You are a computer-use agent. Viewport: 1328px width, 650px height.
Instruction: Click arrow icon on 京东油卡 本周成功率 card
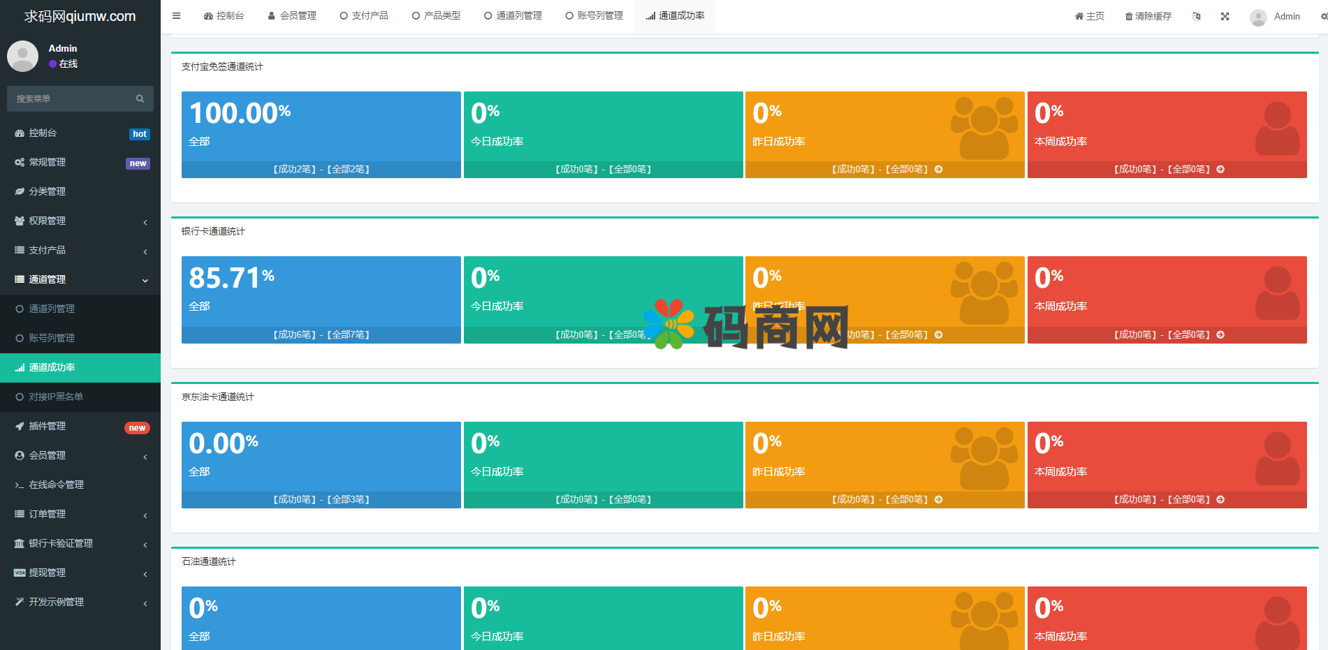[x=1220, y=500]
